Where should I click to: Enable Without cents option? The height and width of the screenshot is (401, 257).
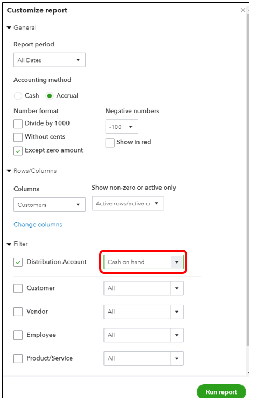[18, 137]
